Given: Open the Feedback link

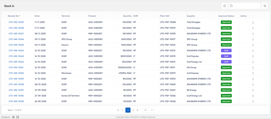Looking at the screenshot, I should [6, 117].
